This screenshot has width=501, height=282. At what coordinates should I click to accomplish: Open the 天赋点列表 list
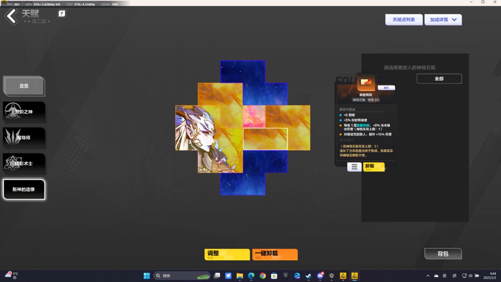tap(404, 19)
